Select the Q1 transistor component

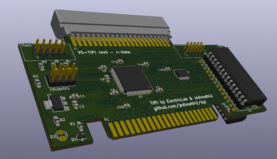point(82,137)
